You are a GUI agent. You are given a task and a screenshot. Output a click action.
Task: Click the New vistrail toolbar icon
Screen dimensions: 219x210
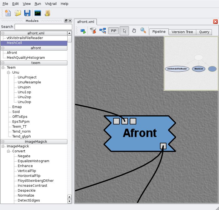tap(8, 13)
